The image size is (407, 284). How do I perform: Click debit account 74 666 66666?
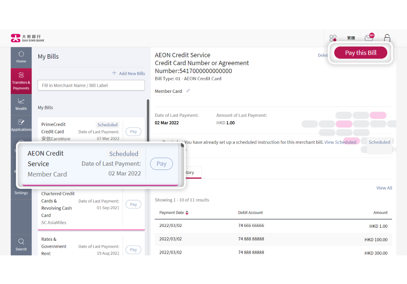click(251, 225)
